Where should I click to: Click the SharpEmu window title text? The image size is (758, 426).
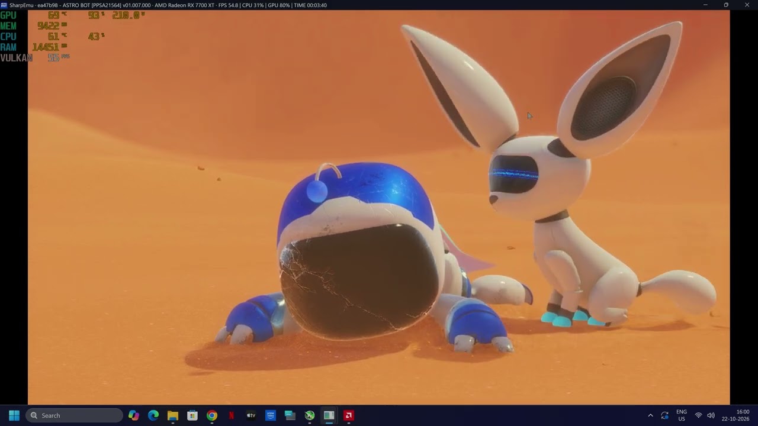168,5
